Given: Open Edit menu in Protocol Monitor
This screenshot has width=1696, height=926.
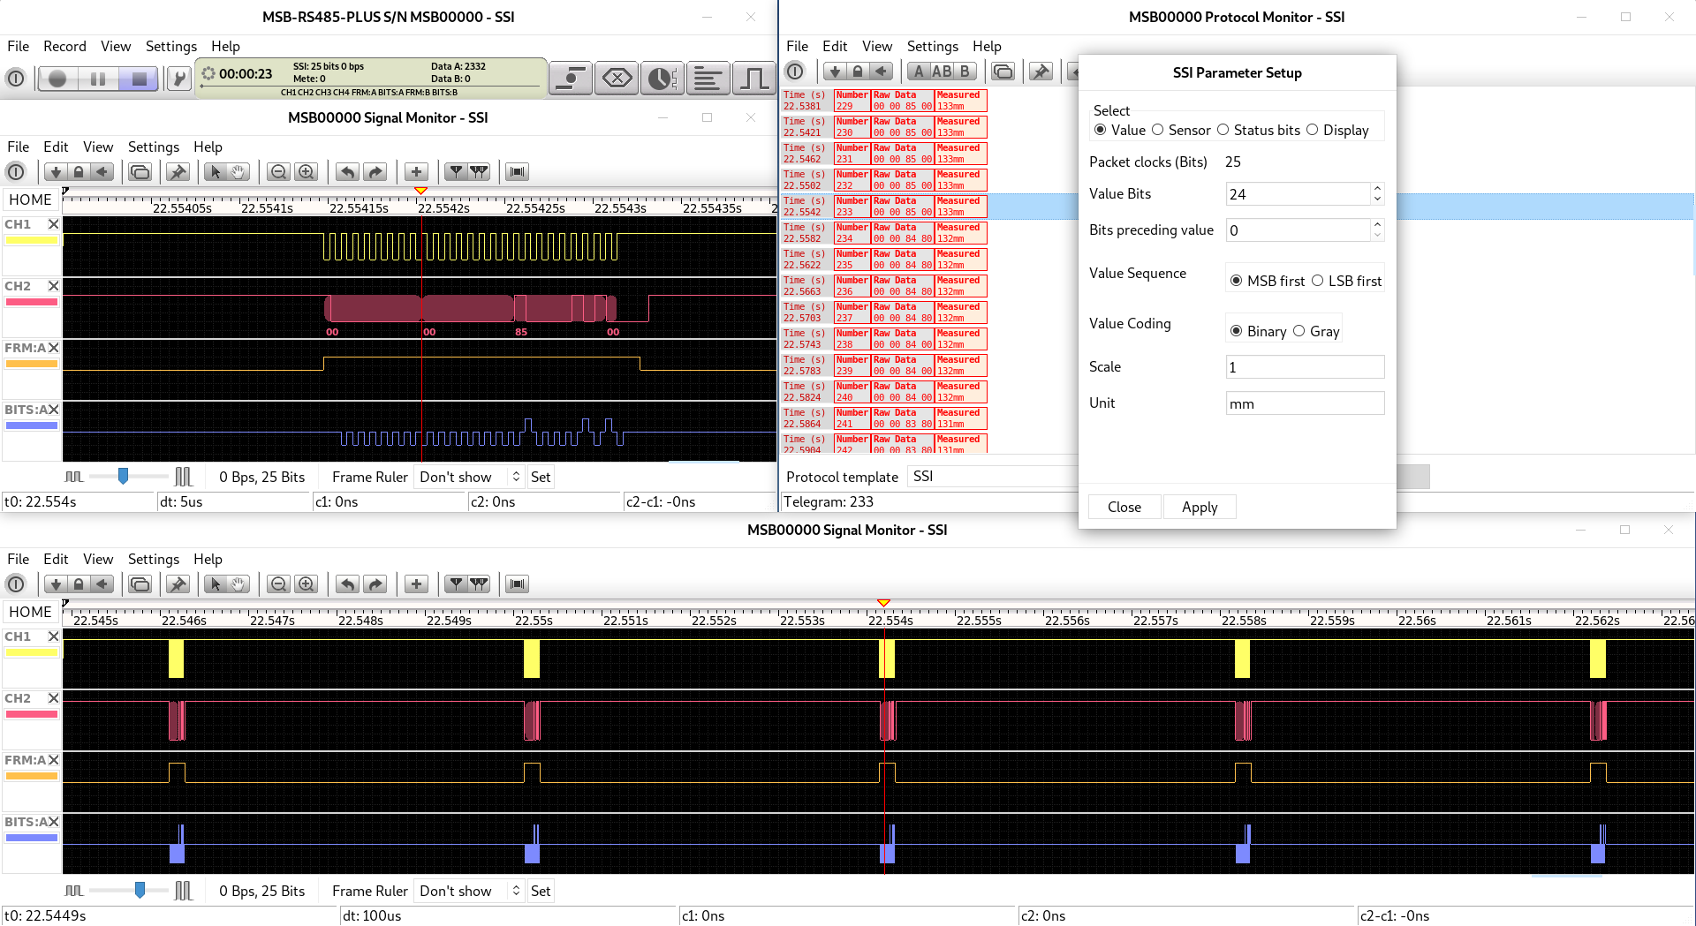Looking at the screenshot, I should click(834, 46).
